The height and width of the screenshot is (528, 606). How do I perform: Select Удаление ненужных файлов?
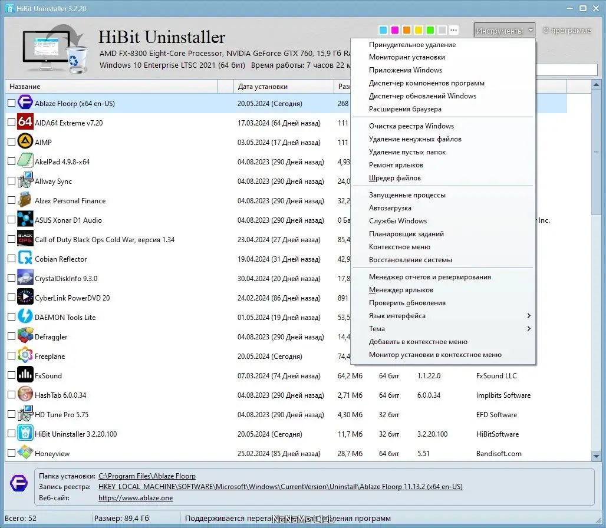(x=443, y=139)
